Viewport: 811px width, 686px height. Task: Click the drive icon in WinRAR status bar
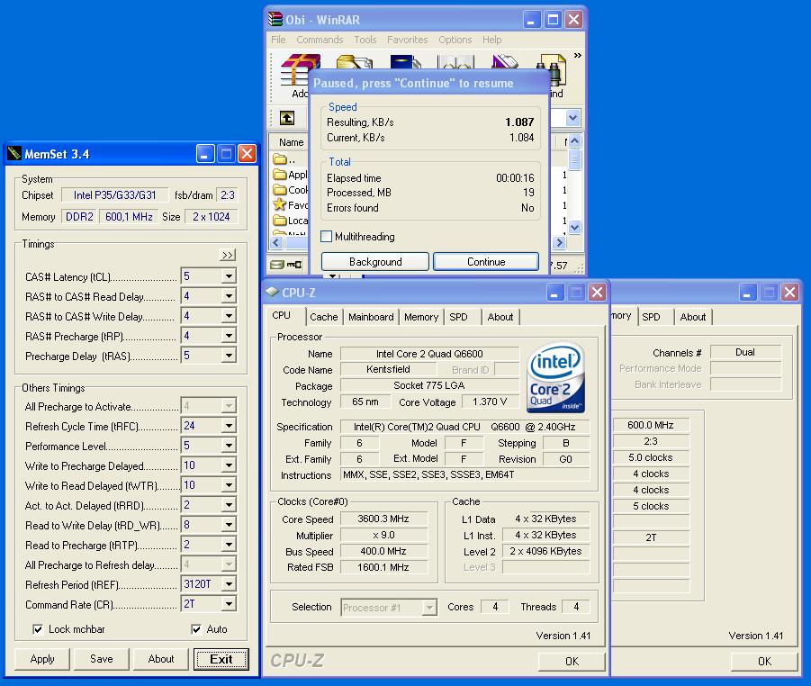[277, 265]
